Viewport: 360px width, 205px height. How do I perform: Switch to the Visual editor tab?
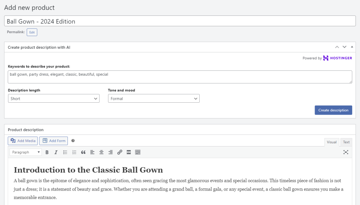tap(332, 142)
